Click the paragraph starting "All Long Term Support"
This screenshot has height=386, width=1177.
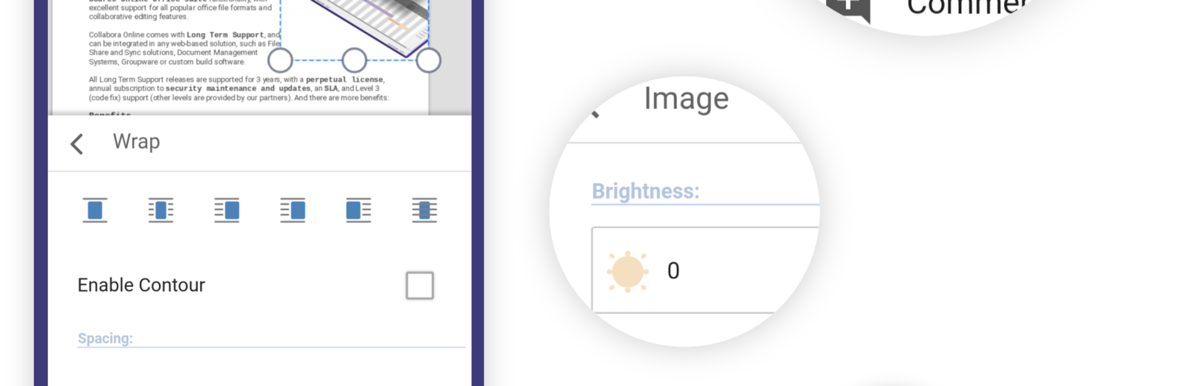coord(239,88)
